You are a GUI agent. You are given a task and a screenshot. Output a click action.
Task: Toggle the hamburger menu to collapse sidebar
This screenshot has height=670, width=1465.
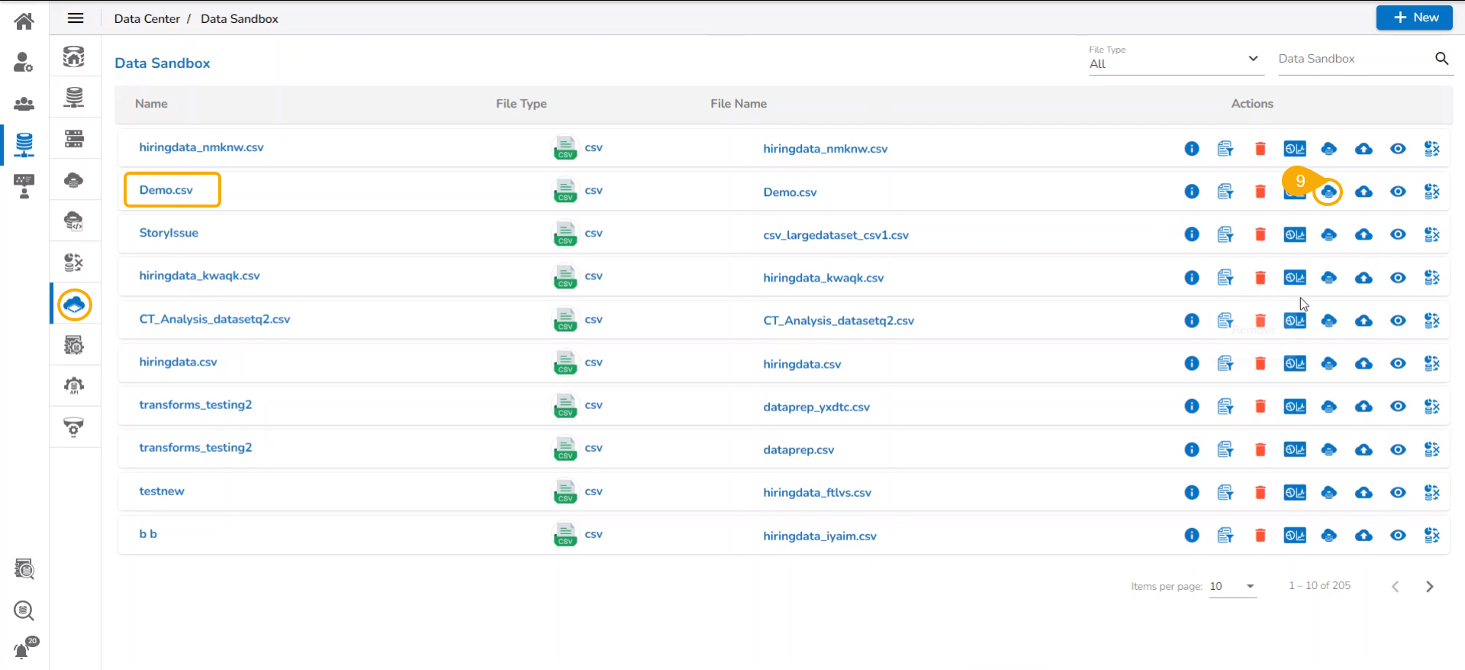click(x=76, y=18)
